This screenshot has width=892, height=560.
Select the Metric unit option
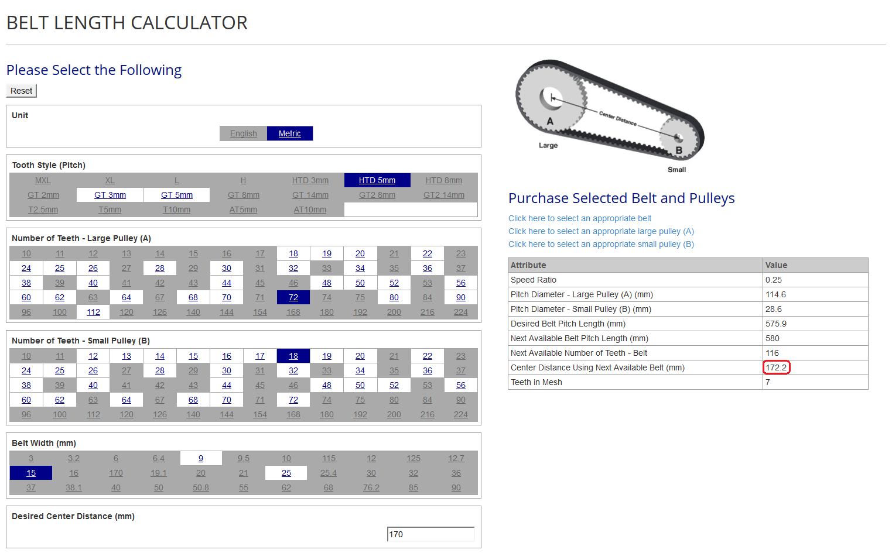point(289,133)
